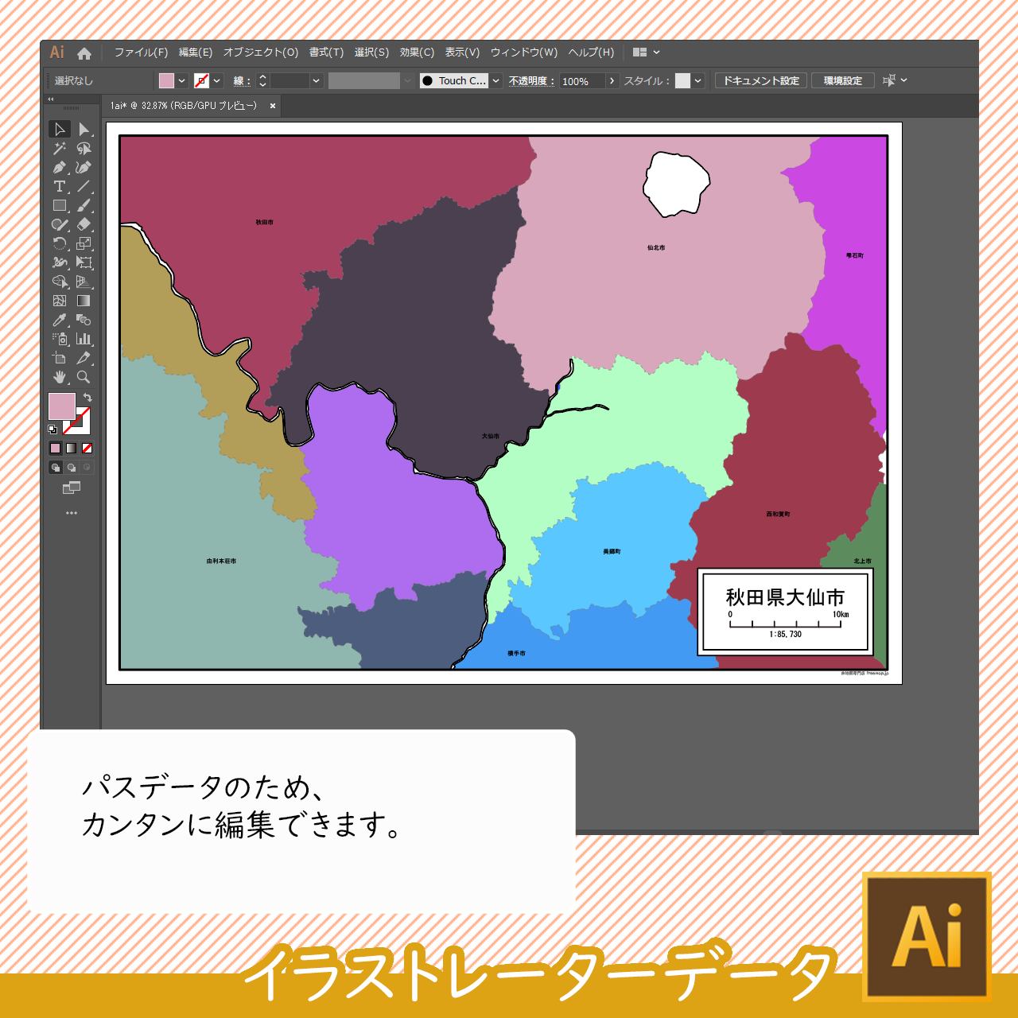Open the Touch Calligraphic brush dropdown
Viewport: 1018px width, 1018px height.
(496, 80)
